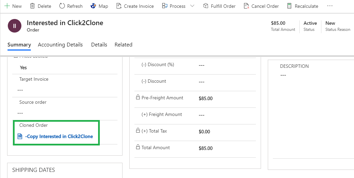
Task: Click the Refresh circular arrow icon
Action: (x=62, y=6)
